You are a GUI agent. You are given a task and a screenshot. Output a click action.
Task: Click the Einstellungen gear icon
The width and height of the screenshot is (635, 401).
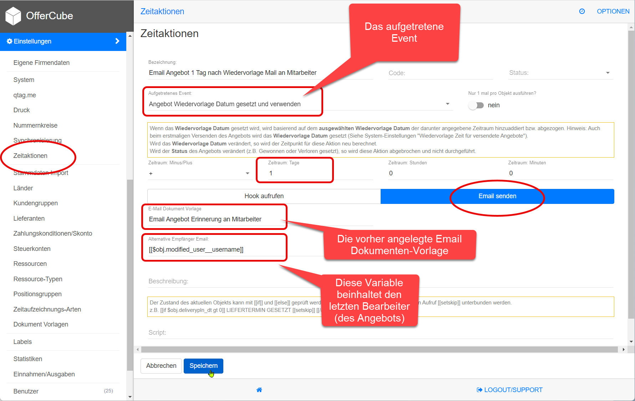coord(10,41)
